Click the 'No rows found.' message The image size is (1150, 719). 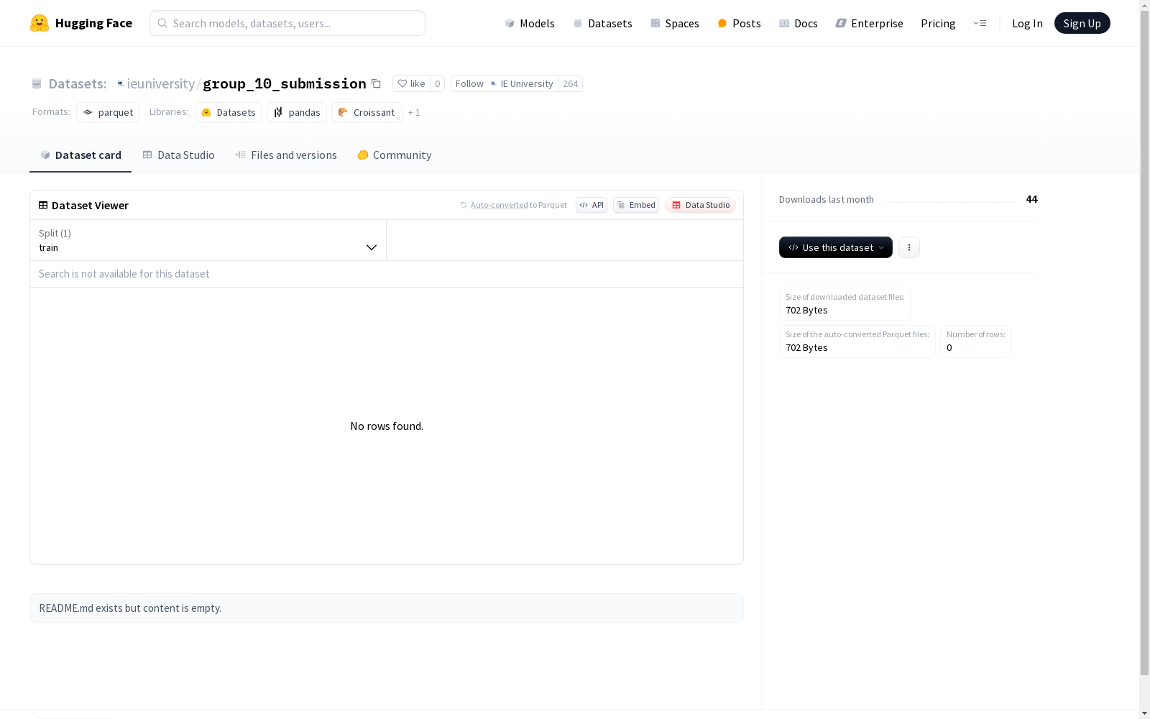[x=387, y=426]
